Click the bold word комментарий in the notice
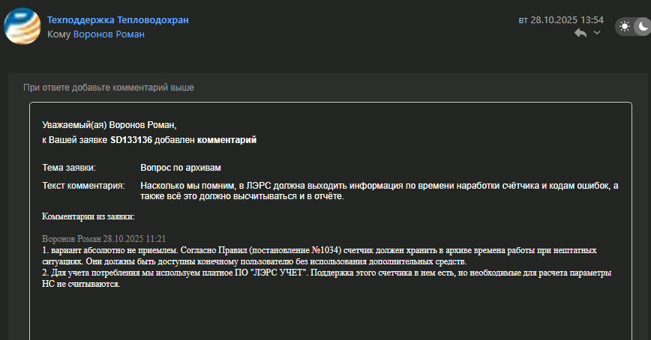This screenshot has width=651, height=340. (x=227, y=139)
